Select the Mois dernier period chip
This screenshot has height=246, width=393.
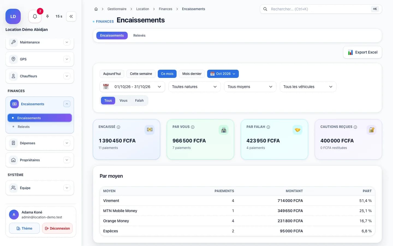192,74
